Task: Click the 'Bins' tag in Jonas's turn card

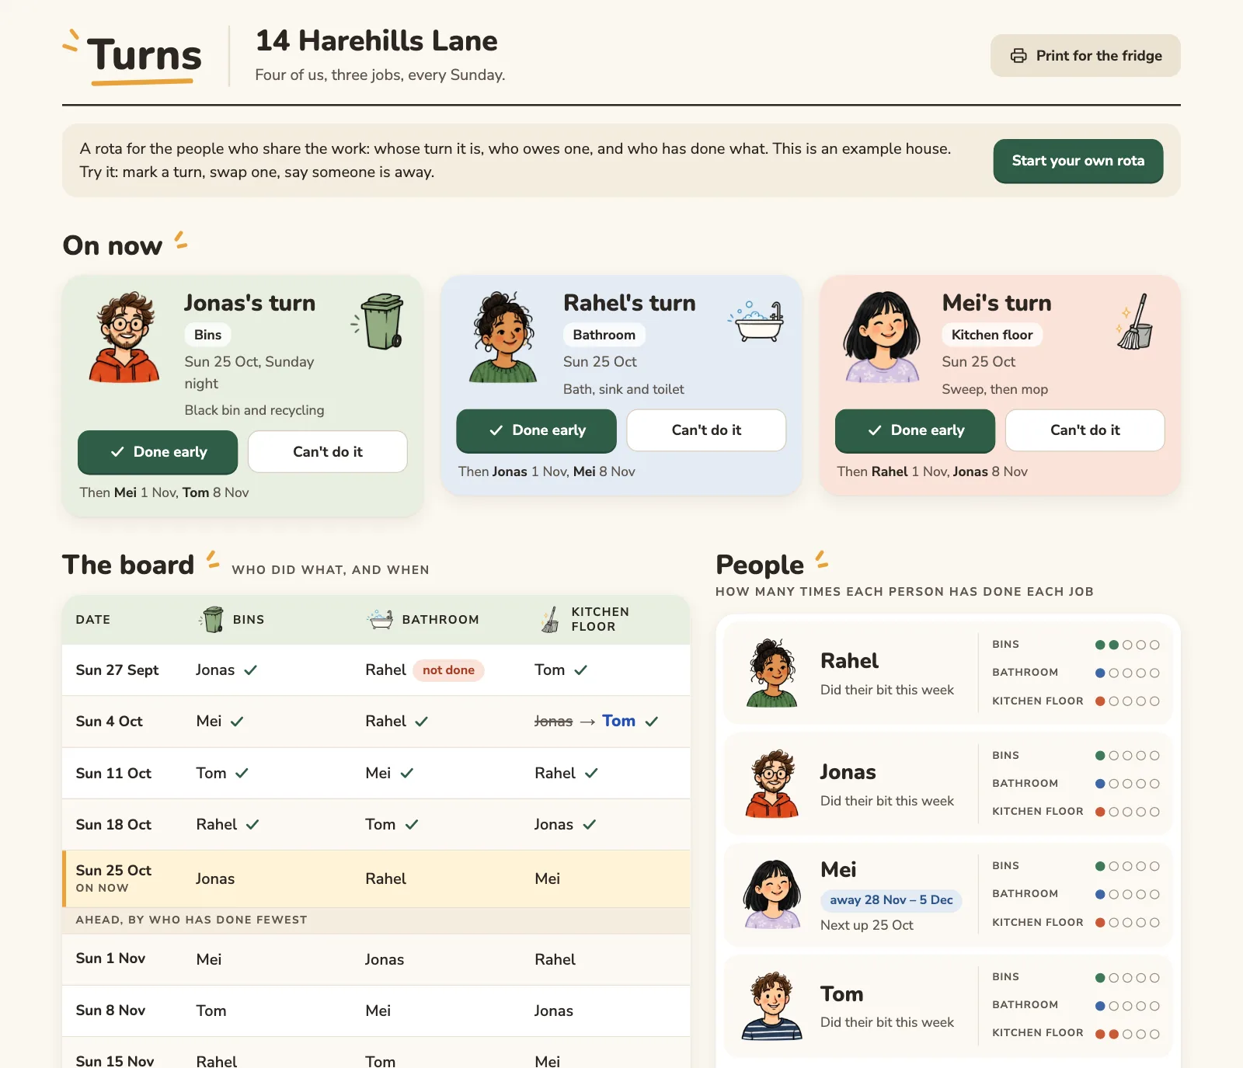Action: (x=207, y=335)
